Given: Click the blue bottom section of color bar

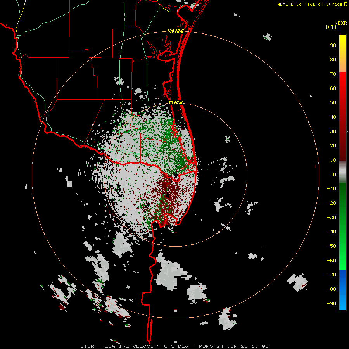Looking at the screenshot, I should point(342,290).
